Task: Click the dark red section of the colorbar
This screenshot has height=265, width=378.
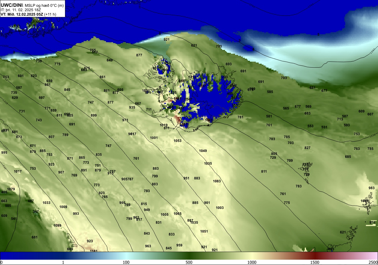Action: [315, 256]
